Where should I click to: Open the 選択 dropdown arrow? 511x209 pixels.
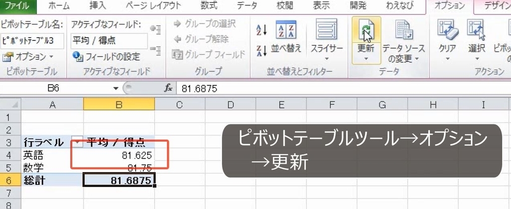pos(477,59)
